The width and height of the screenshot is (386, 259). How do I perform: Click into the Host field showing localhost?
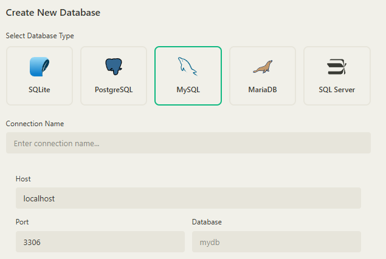[x=188, y=198]
